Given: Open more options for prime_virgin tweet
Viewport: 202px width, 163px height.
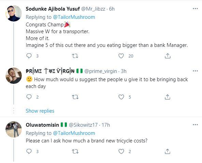Looking at the screenshot, I should tap(195, 71).
